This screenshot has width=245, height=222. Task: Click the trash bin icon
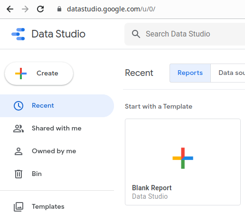(19, 174)
